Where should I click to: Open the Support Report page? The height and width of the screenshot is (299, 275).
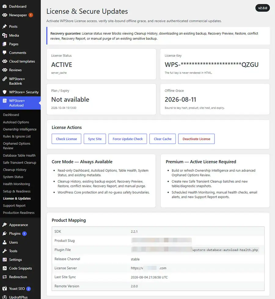14,206
